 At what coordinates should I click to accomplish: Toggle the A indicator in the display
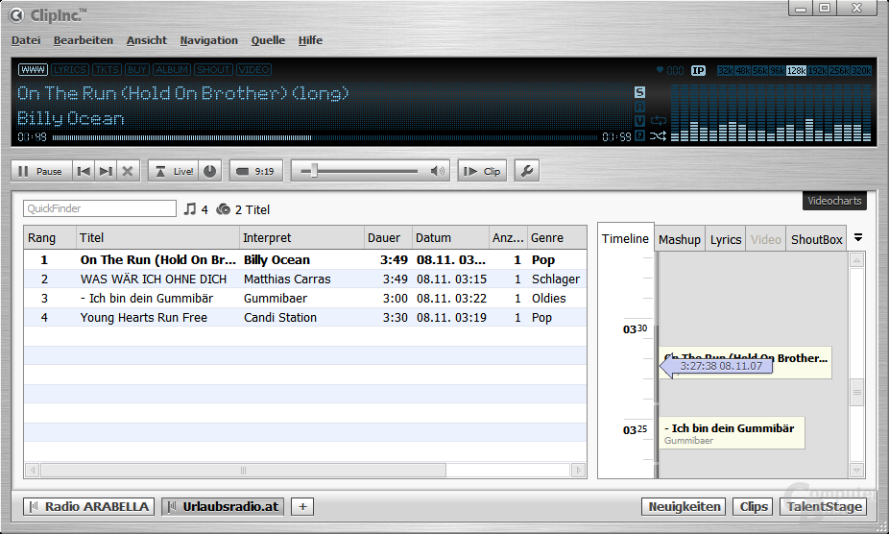[x=639, y=107]
